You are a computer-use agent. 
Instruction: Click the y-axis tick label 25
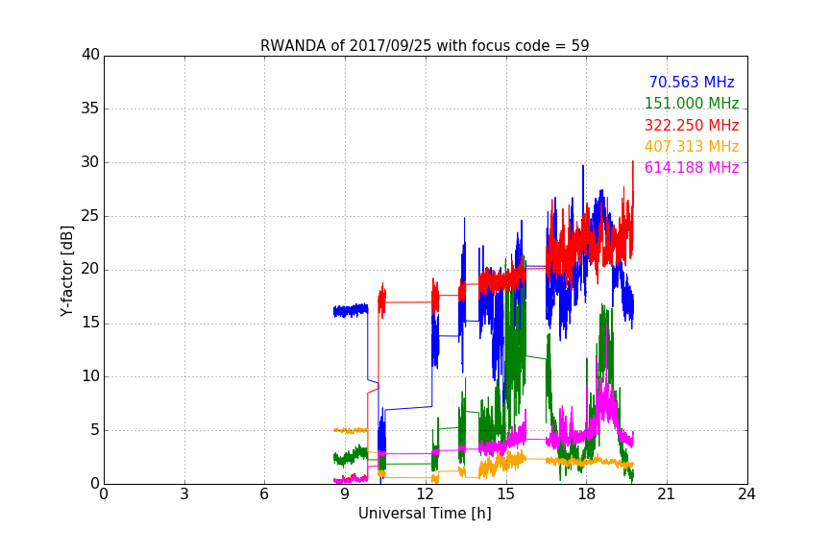point(90,216)
